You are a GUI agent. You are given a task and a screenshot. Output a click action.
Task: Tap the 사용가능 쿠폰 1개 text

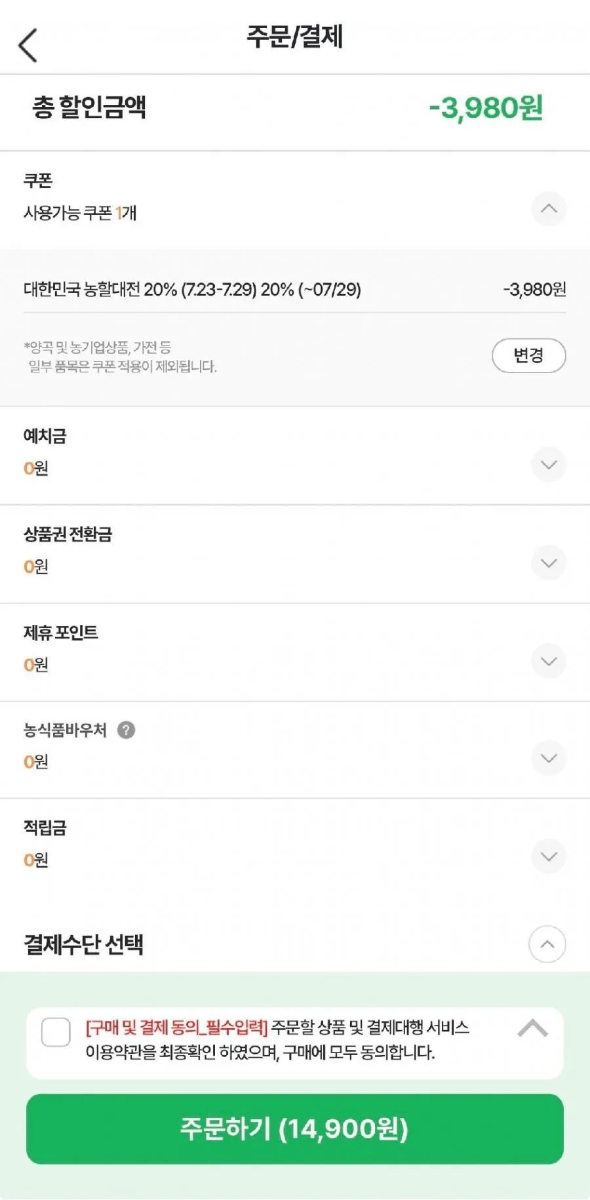80,213
